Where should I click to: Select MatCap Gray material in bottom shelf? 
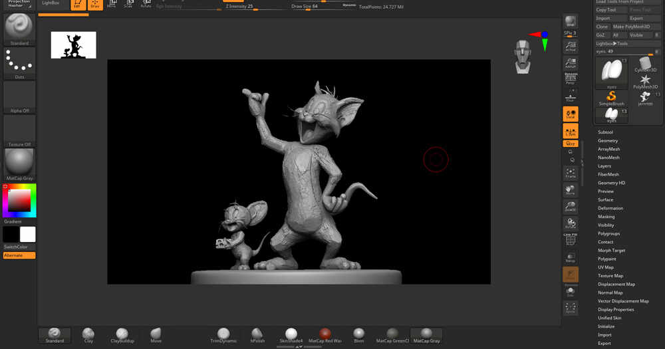click(x=426, y=335)
